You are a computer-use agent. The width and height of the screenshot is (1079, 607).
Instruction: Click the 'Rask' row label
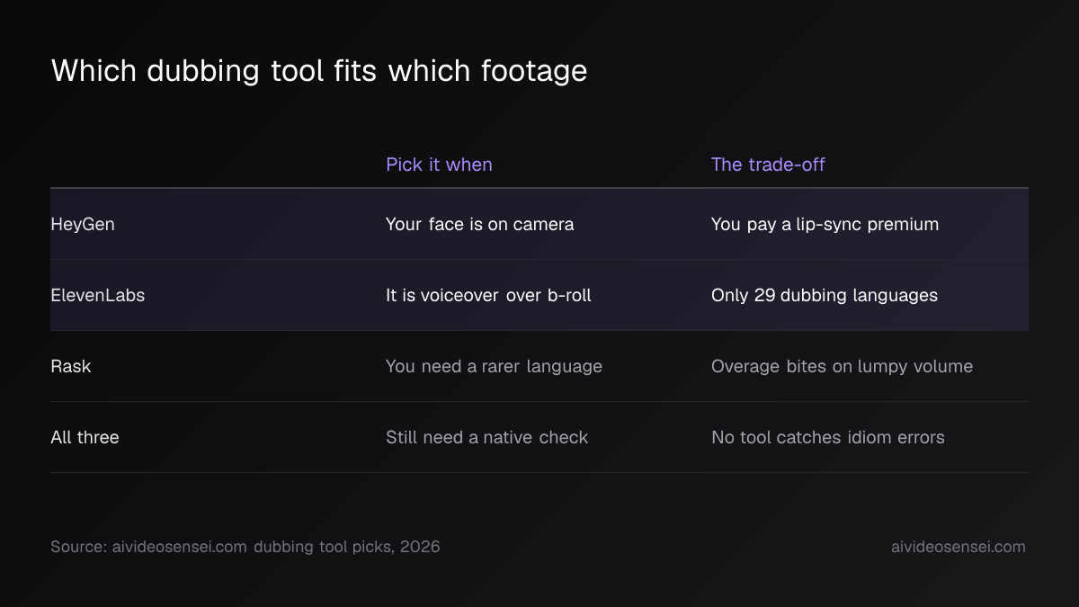(71, 366)
